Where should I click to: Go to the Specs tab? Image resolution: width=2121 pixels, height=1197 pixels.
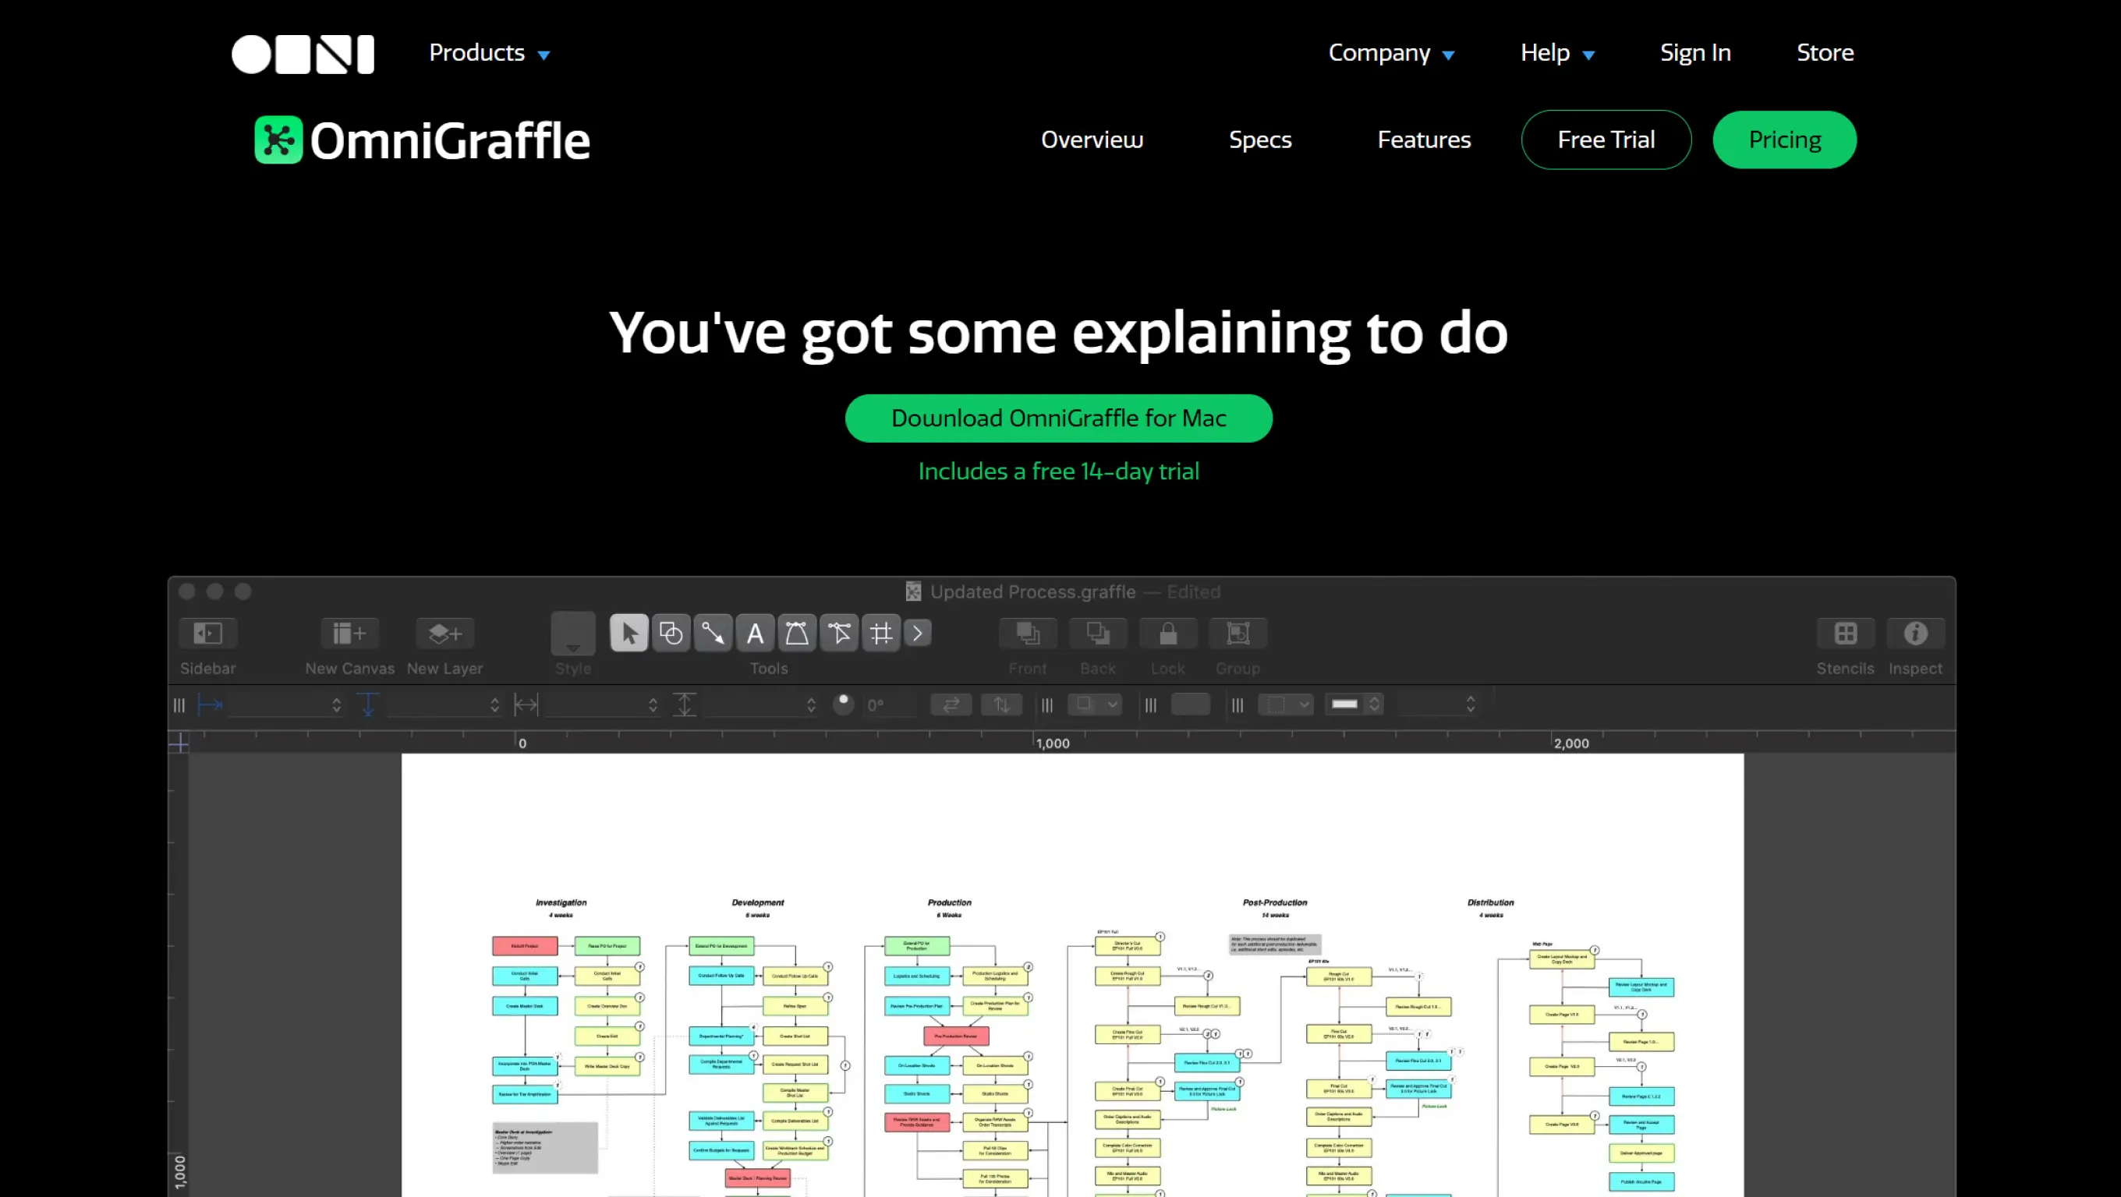point(1260,139)
